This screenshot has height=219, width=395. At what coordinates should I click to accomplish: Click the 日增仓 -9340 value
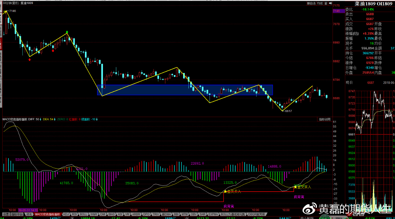click(x=369, y=68)
